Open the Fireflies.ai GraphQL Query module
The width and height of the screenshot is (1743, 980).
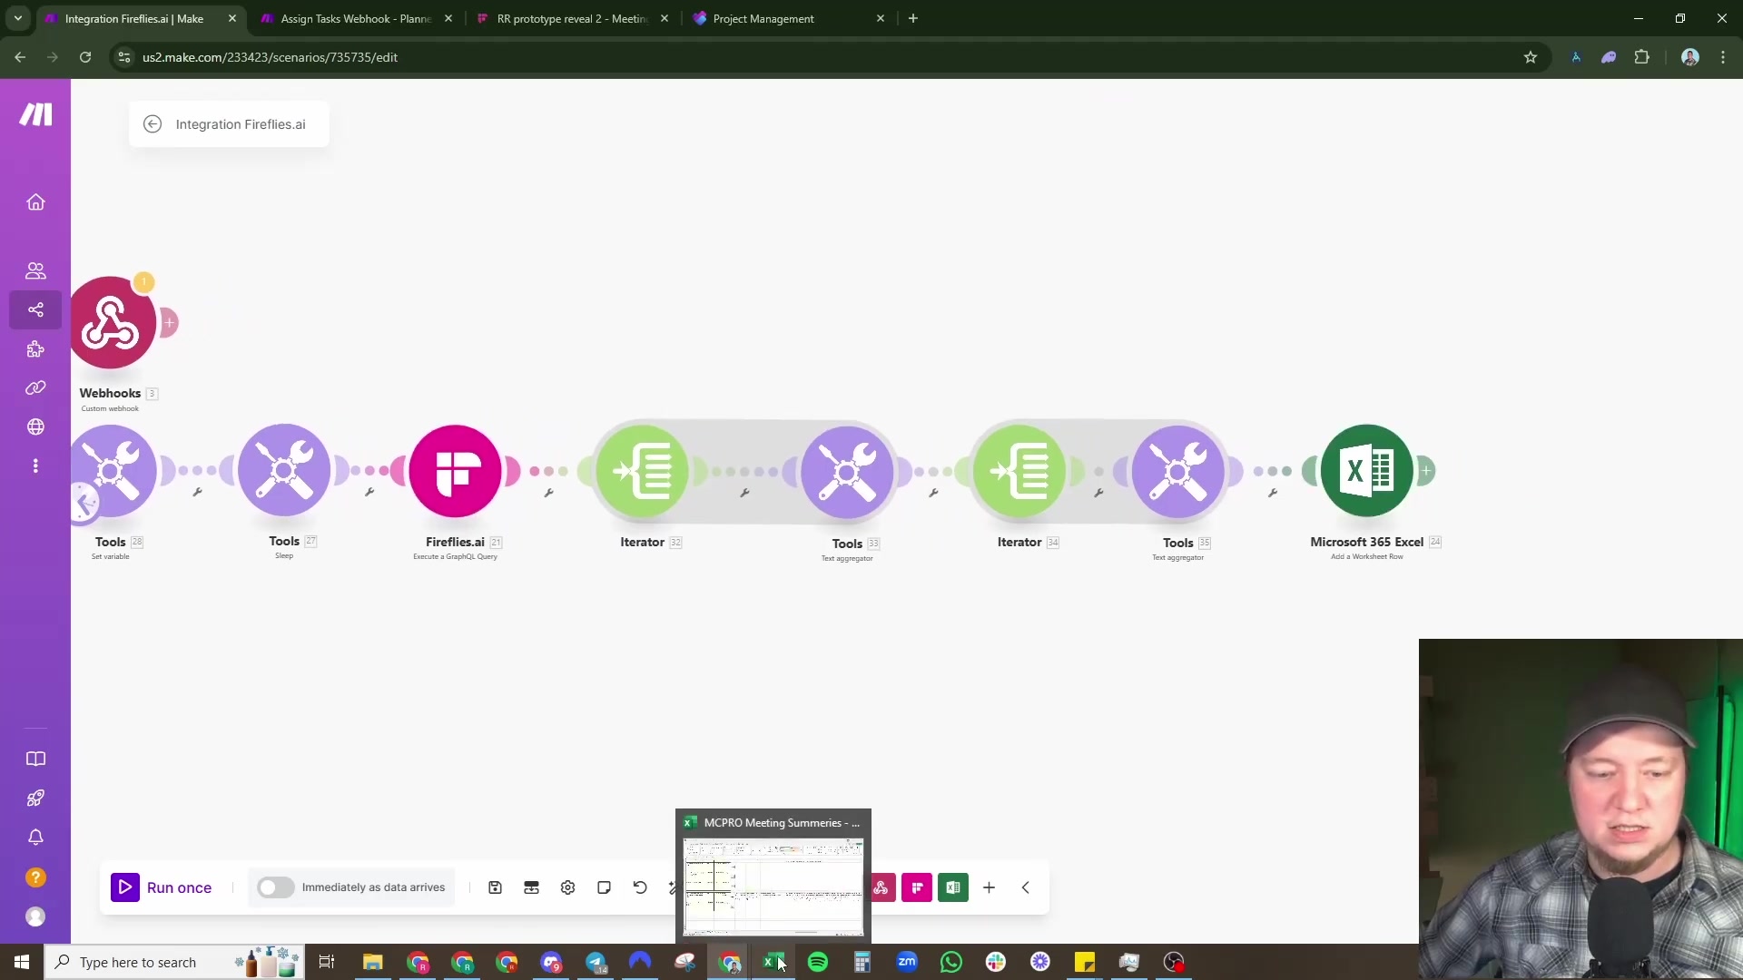tap(455, 471)
